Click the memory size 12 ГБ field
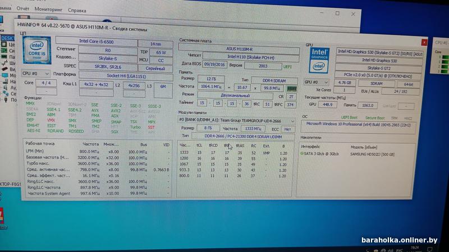The image size is (449, 252). (x=211, y=79)
